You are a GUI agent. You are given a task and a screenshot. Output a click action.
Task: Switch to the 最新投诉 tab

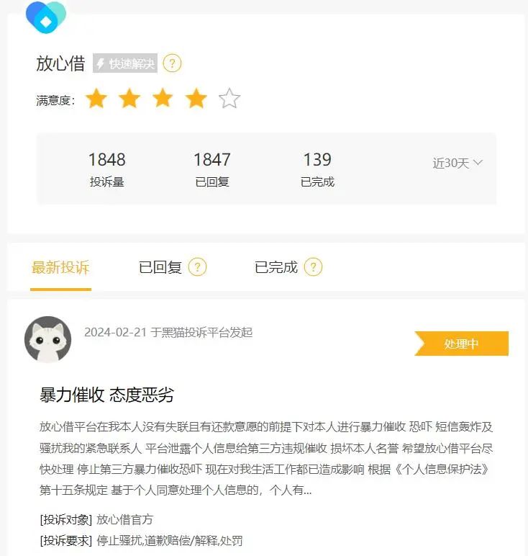coord(60,267)
